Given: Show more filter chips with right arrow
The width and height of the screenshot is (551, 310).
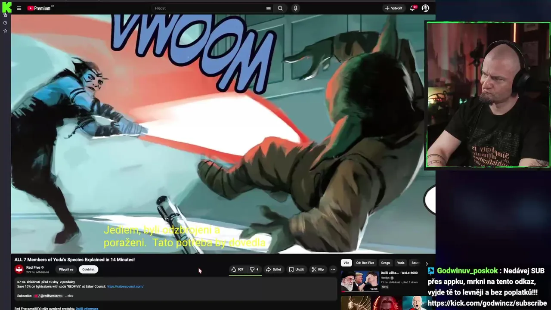Looking at the screenshot, I should pyautogui.click(x=427, y=263).
